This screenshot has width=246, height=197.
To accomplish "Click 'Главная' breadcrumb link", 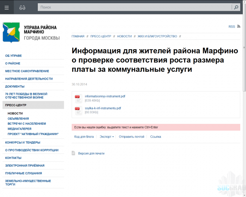I will tap(78, 36).
